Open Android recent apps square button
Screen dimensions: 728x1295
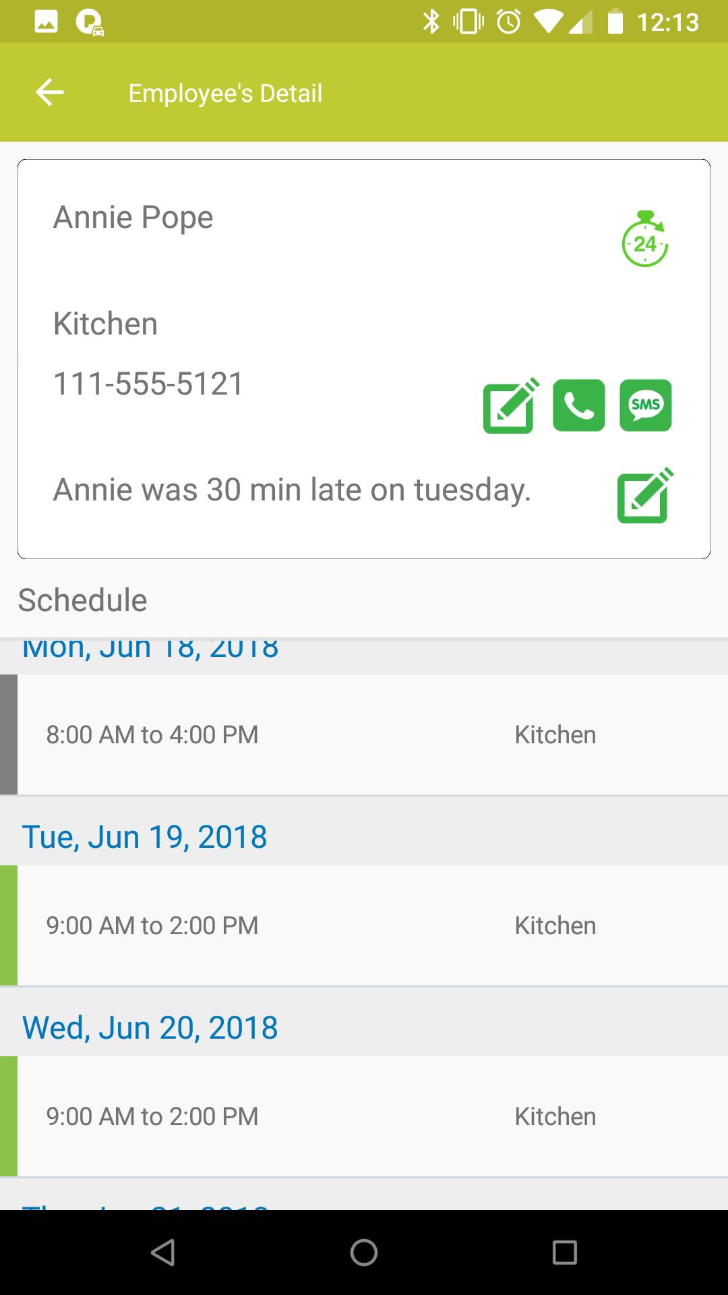point(564,1253)
